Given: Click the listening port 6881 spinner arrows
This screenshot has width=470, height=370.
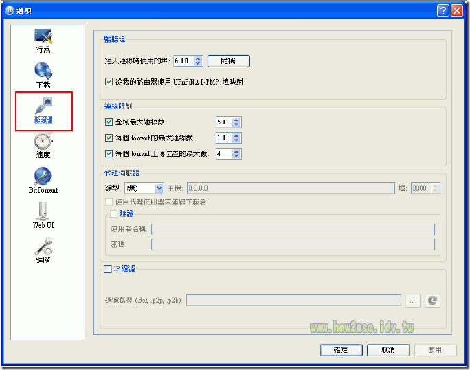Looking at the screenshot, I should pyautogui.click(x=199, y=61).
